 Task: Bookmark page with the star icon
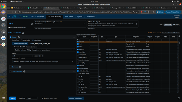tap(137, 12)
